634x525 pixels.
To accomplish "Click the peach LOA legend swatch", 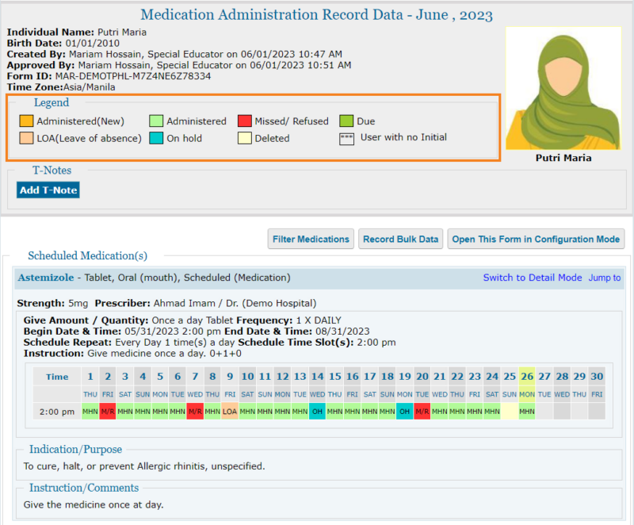I will [26, 138].
